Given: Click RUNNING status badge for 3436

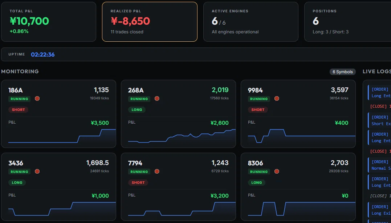Looking at the screenshot, I should (x=20, y=172).
